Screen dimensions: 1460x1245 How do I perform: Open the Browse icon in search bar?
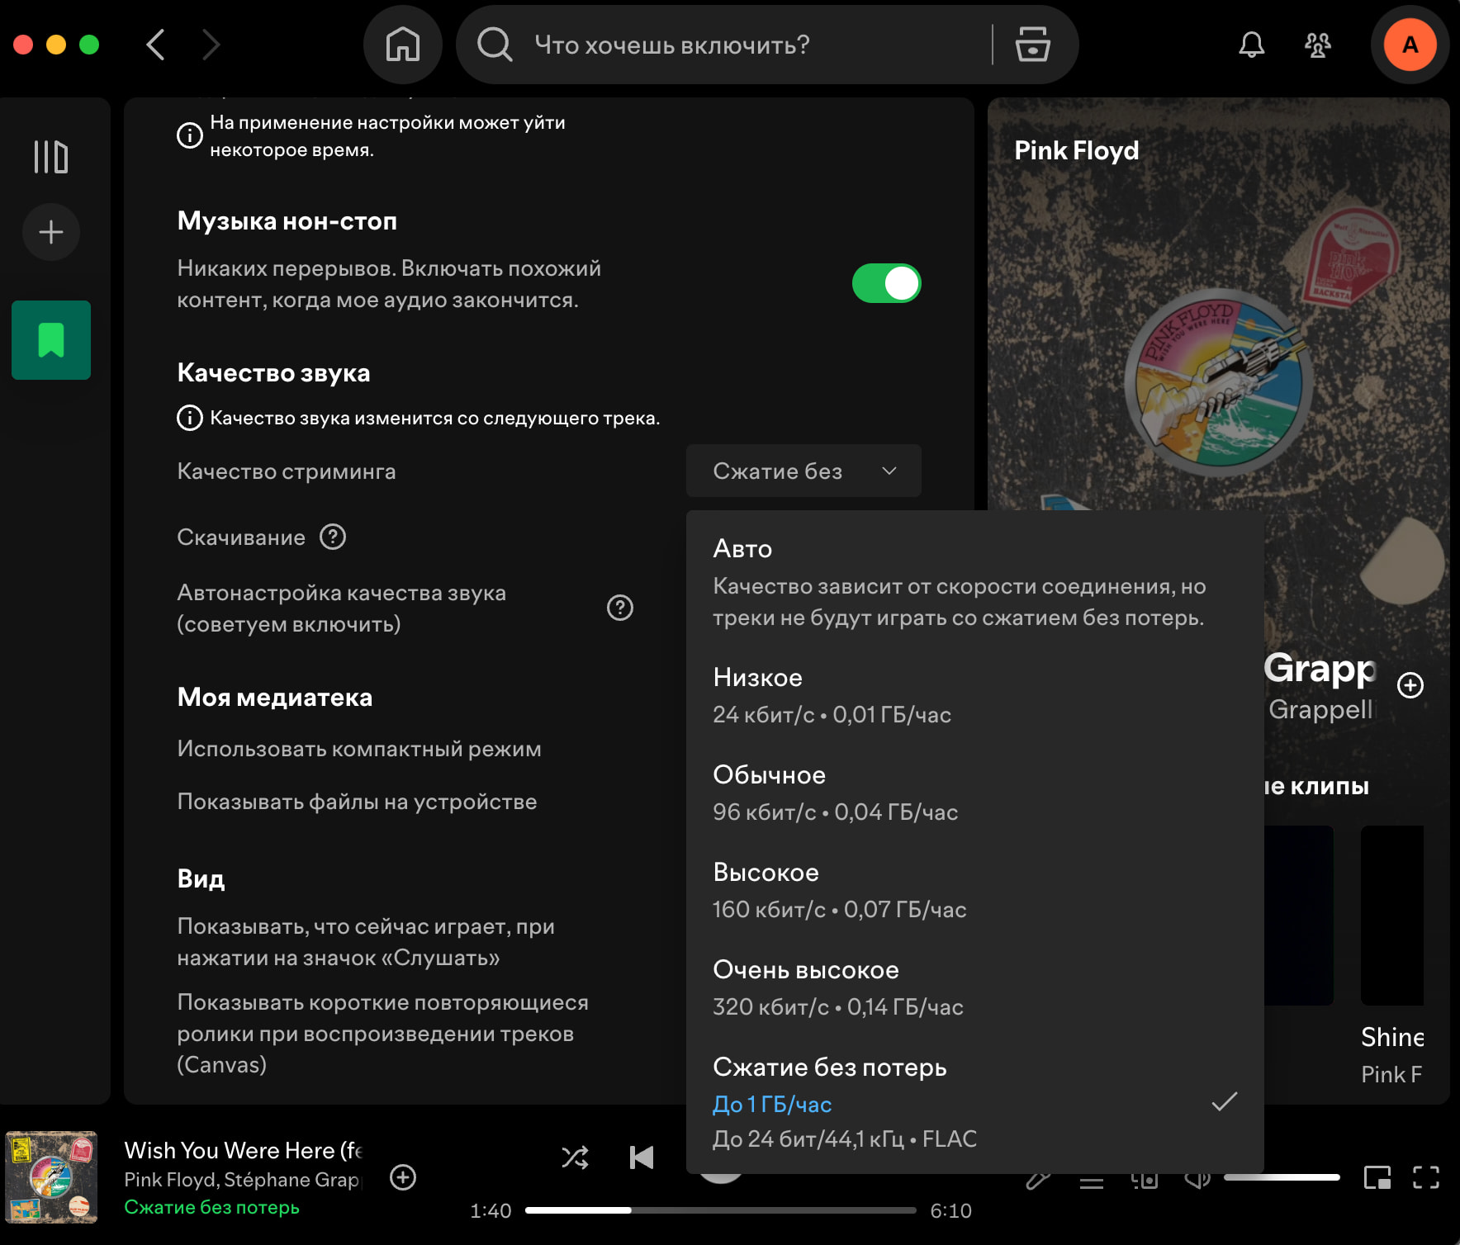point(1032,45)
